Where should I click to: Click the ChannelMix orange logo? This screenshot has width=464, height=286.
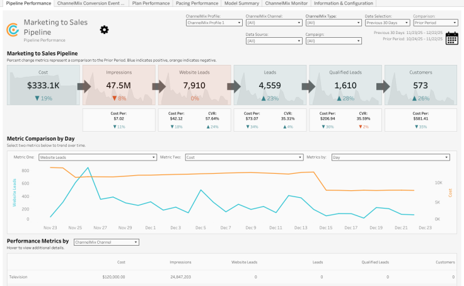point(13,30)
